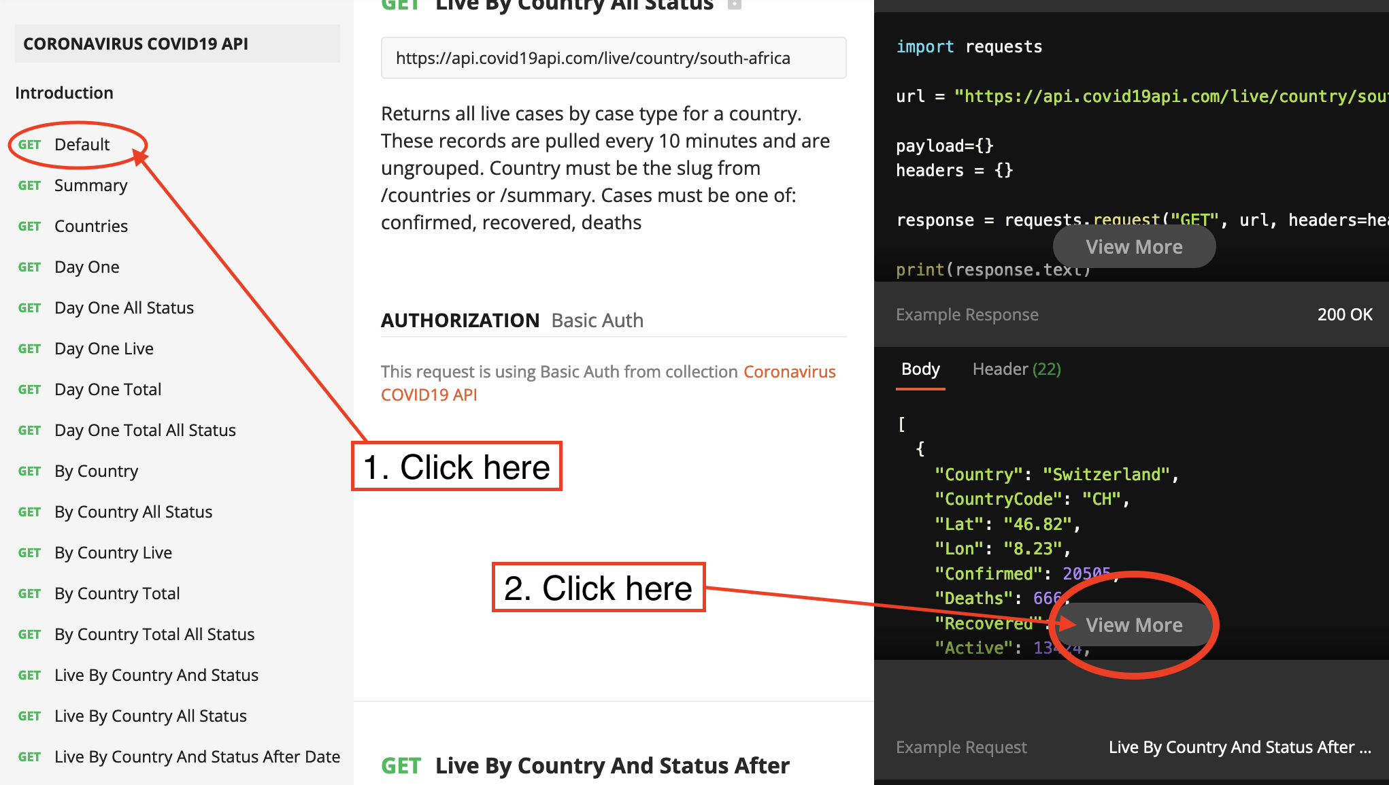
Task: Click the import requests code line
Action: [x=969, y=47]
